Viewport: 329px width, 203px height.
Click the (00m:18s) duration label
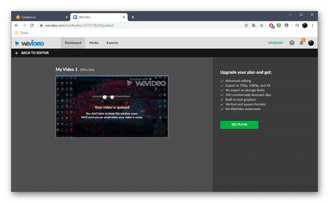[87, 70]
